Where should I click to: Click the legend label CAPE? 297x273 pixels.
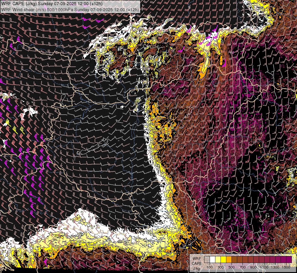(x=197, y=264)
